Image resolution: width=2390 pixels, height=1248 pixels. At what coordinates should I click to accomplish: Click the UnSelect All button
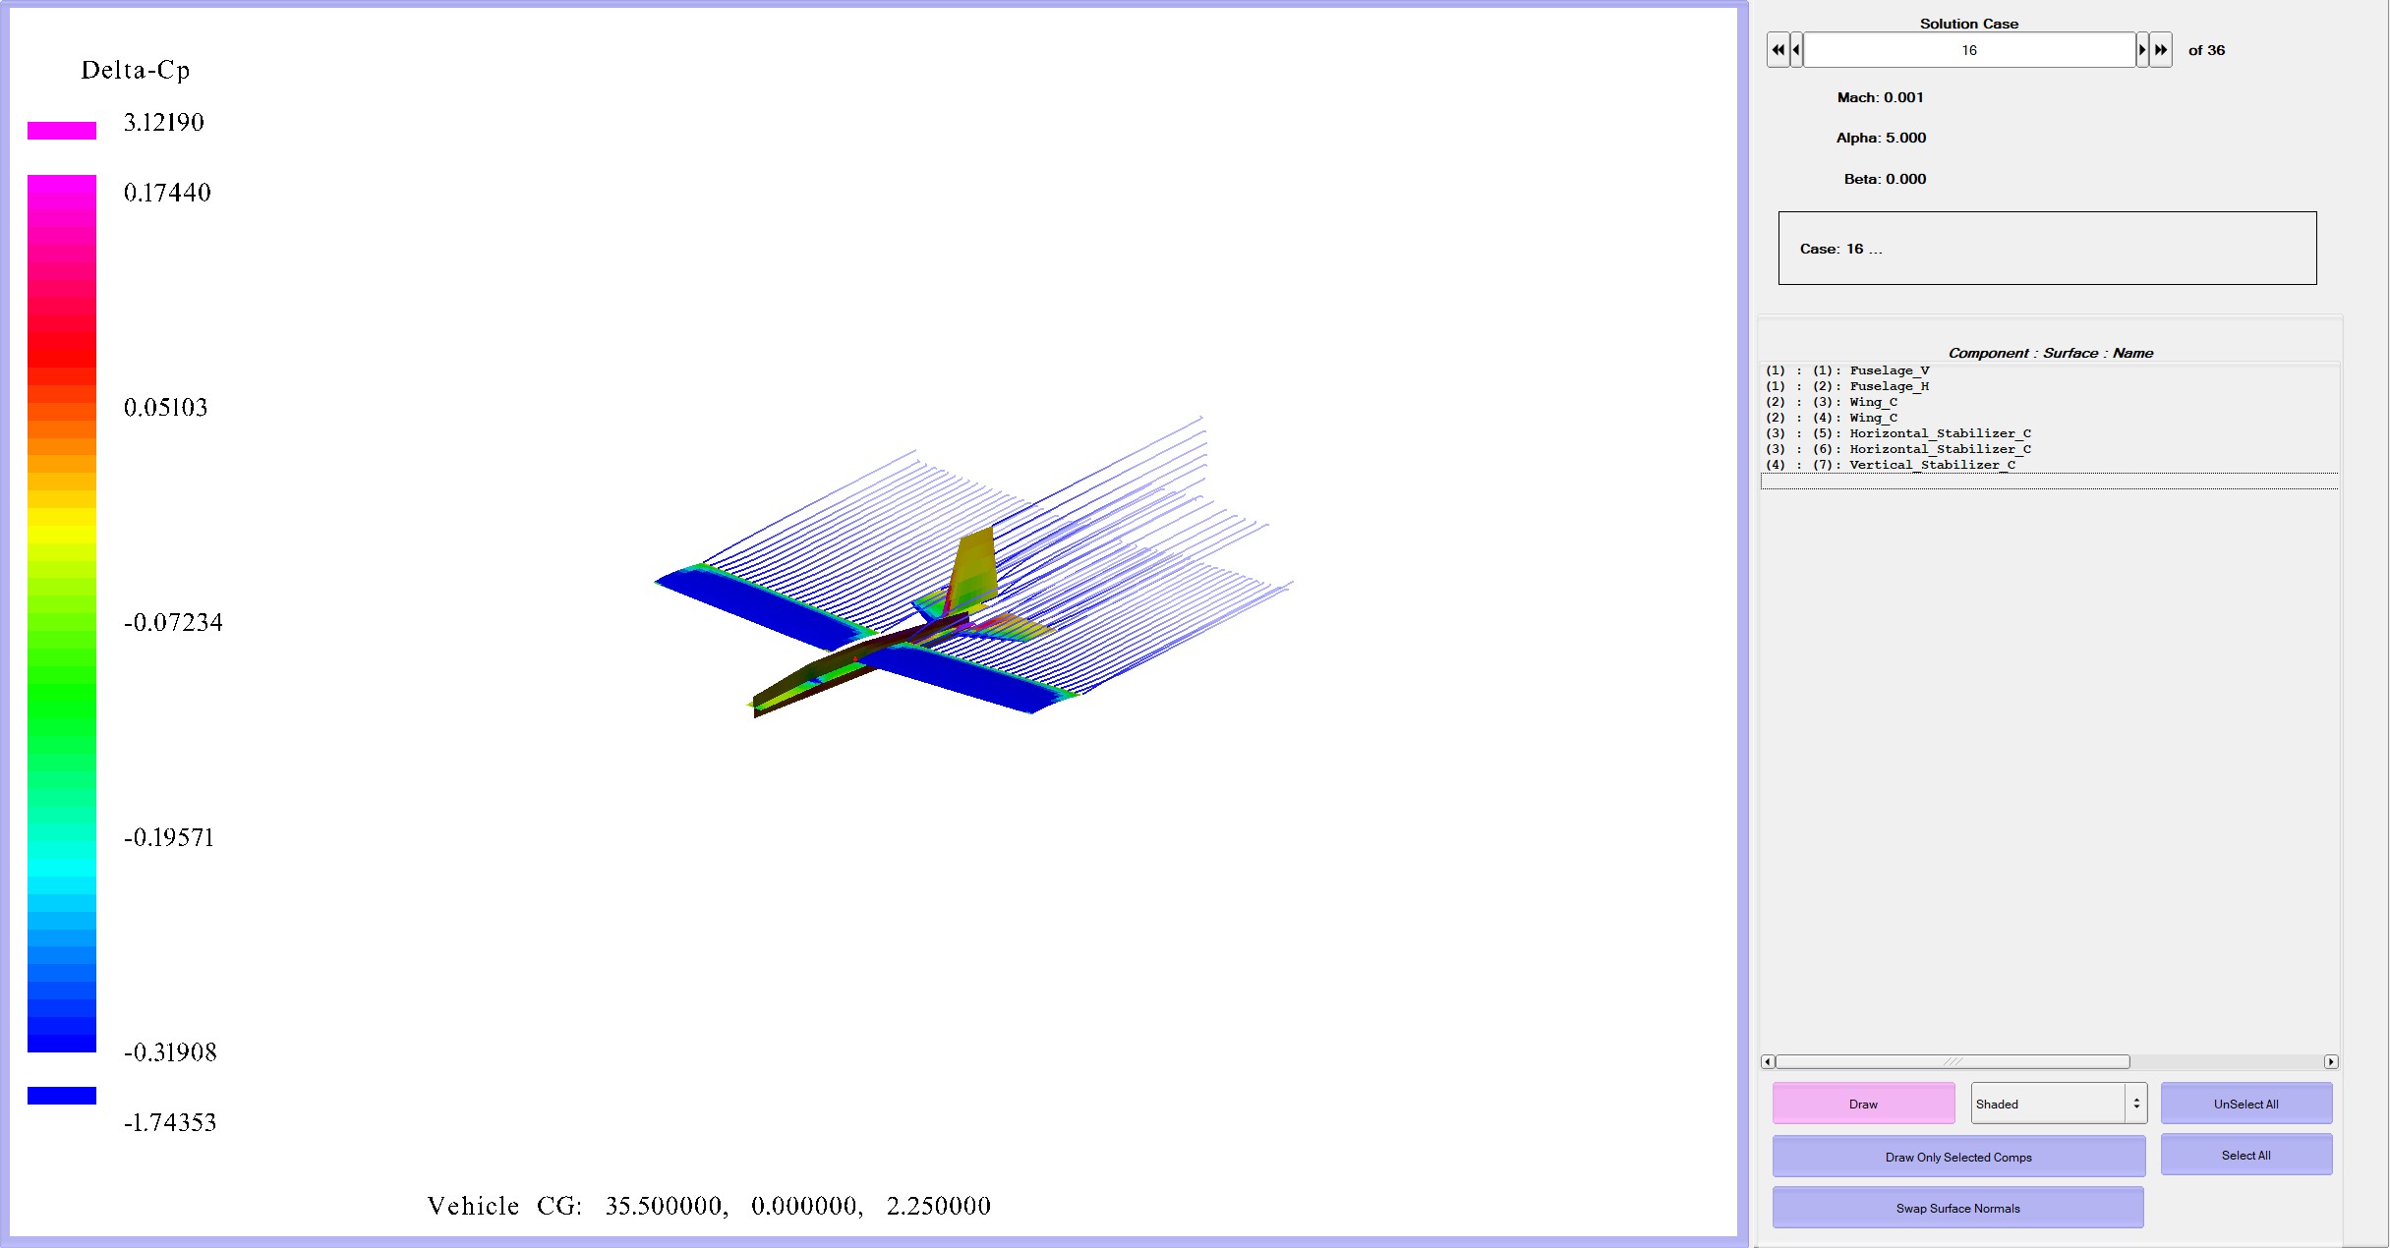point(2245,1104)
